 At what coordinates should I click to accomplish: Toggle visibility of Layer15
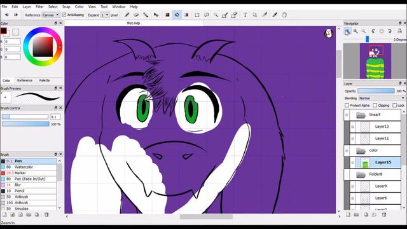tap(352, 163)
